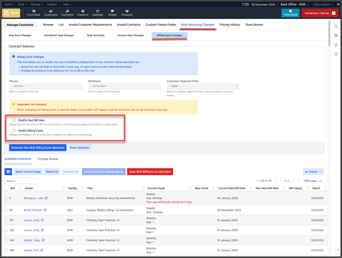Click the contracts Search input field

21,181
